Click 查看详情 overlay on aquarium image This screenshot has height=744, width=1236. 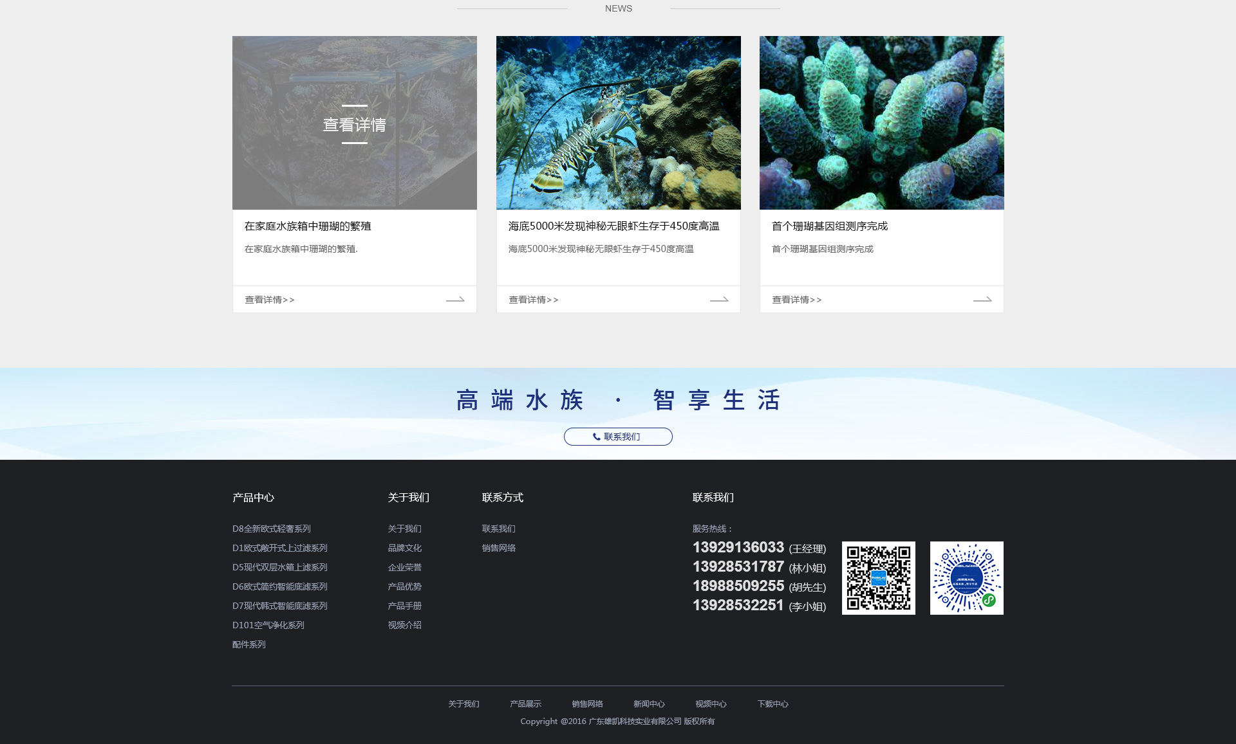tap(354, 125)
